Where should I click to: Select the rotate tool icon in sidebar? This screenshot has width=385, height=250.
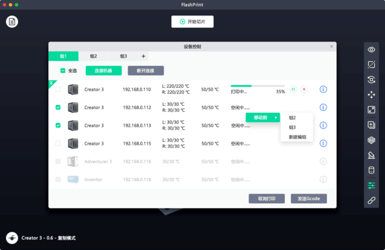tap(371, 80)
